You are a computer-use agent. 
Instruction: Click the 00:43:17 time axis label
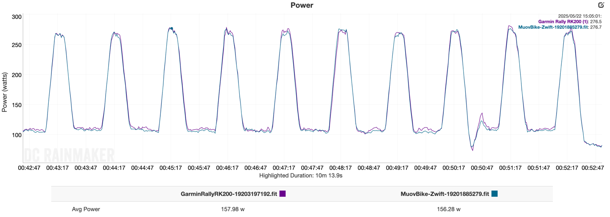click(x=57, y=168)
